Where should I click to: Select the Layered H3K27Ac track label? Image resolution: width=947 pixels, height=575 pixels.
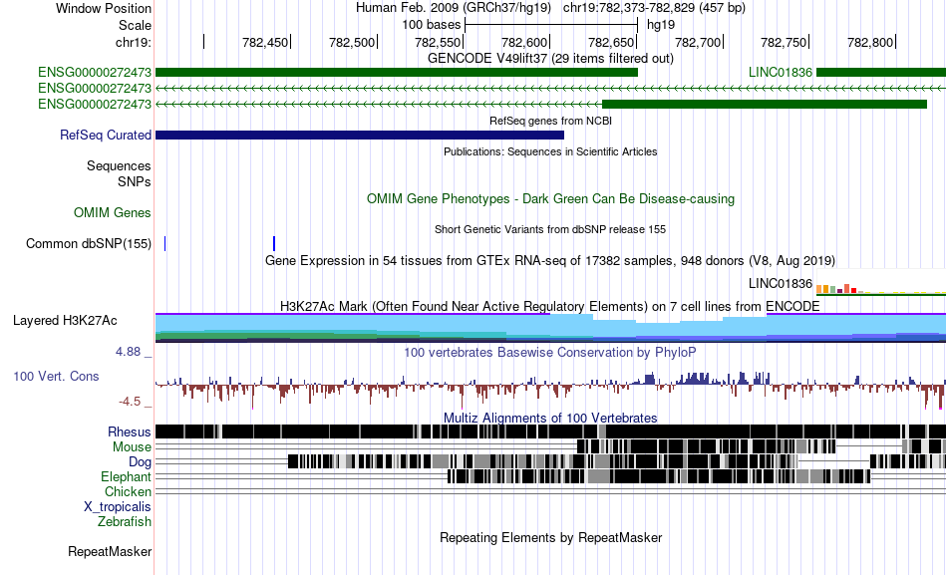(65, 321)
